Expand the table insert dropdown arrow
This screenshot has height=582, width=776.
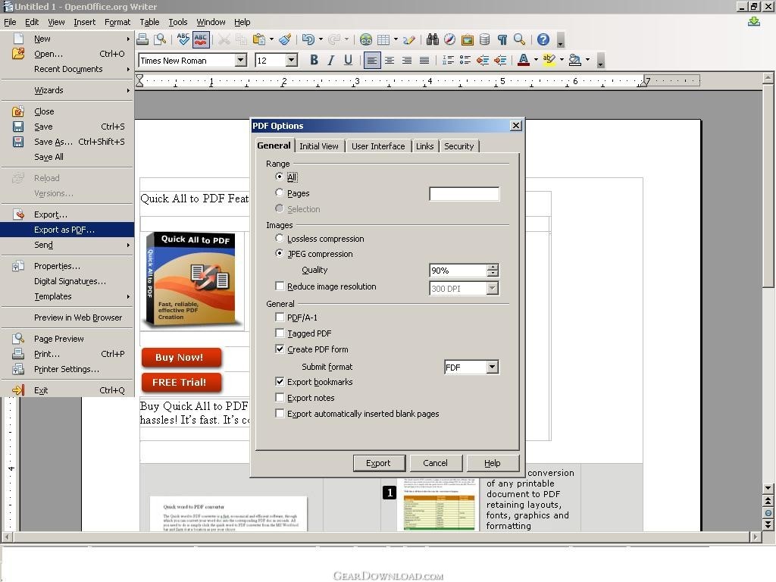click(x=396, y=39)
